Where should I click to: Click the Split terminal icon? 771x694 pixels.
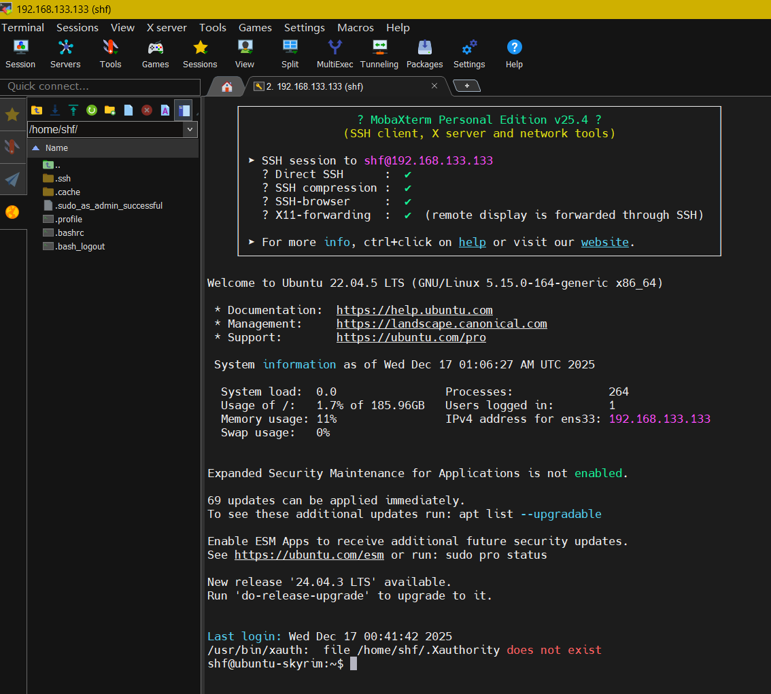290,54
